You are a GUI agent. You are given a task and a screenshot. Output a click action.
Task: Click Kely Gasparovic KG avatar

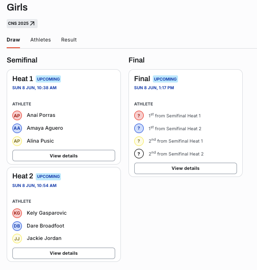pos(17,213)
